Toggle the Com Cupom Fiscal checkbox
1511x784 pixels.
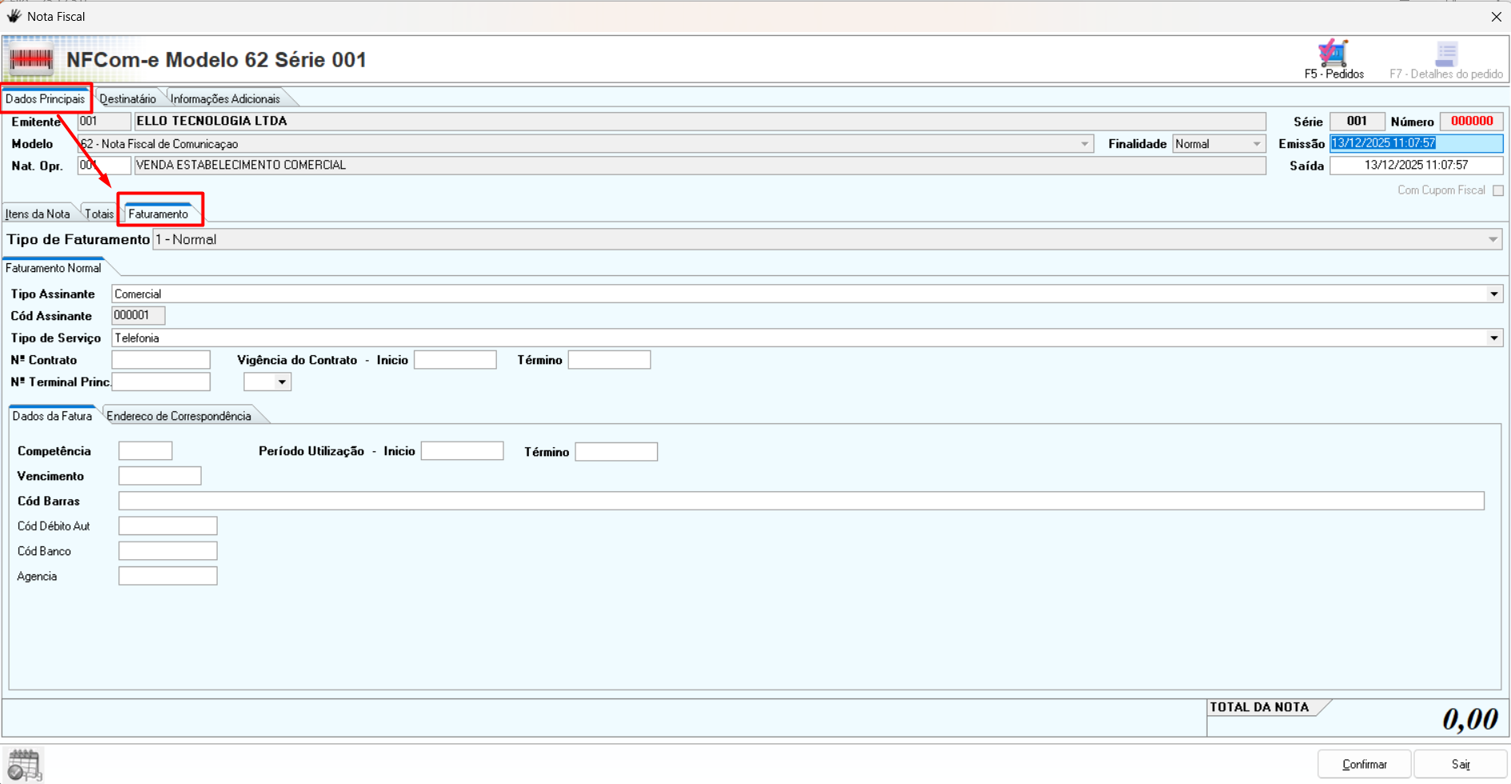1498,190
